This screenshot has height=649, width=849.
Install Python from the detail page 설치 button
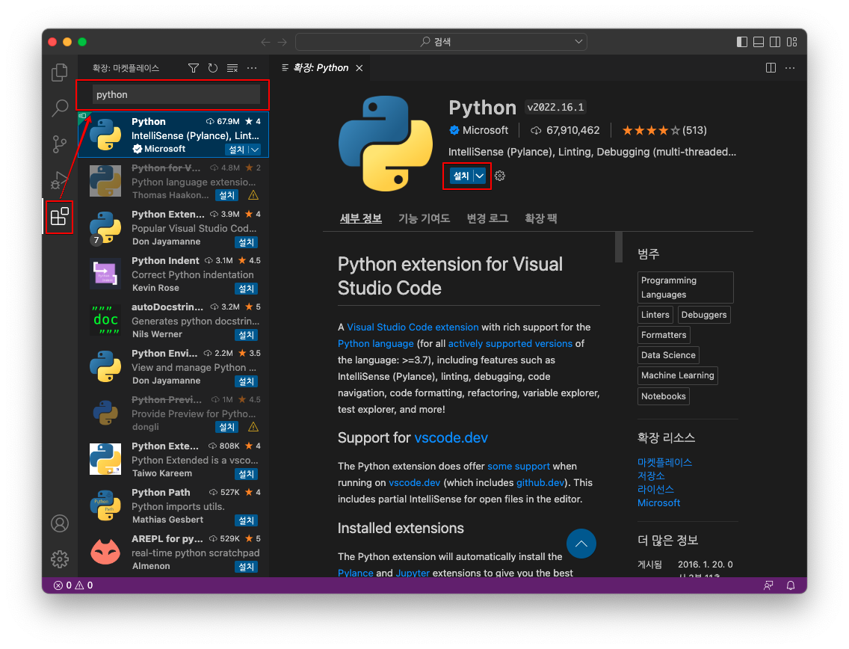point(461,176)
